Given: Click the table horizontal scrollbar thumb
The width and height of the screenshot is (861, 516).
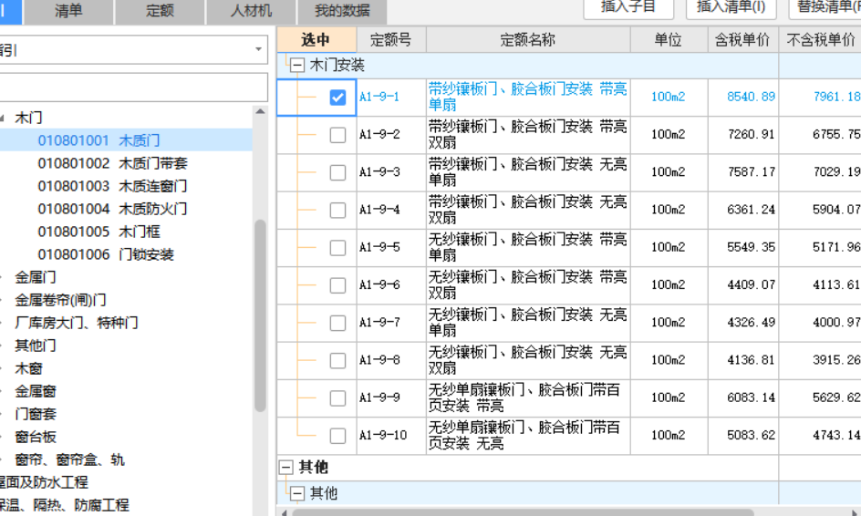Looking at the screenshot, I should [523, 512].
